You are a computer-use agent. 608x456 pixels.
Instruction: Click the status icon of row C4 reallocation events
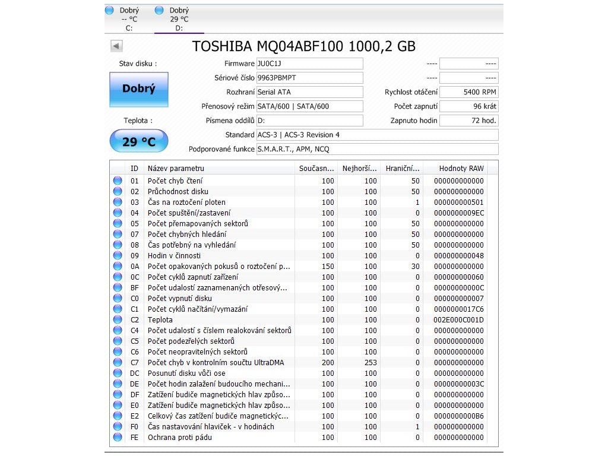[x=118, y=330]
